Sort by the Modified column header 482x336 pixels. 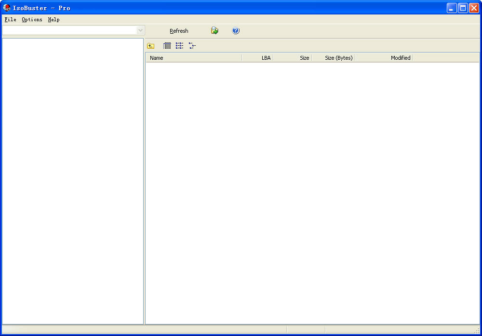[x=384, y=58]
